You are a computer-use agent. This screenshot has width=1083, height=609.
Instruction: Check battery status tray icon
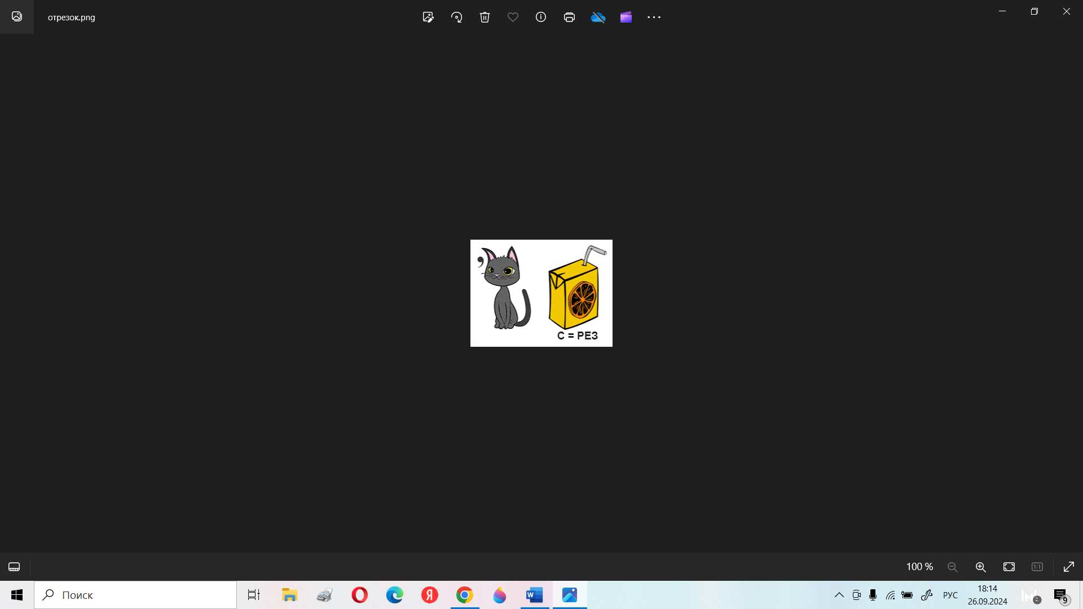click(x=907, y=595)
